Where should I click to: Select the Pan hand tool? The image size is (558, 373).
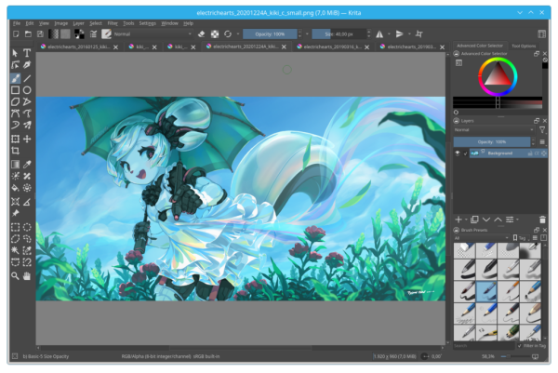click(27, 276)
